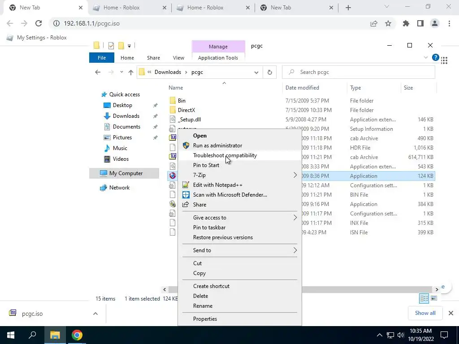
Task: Expand the Explorer ribbon chevron
Action: click(x=426, y=57)
